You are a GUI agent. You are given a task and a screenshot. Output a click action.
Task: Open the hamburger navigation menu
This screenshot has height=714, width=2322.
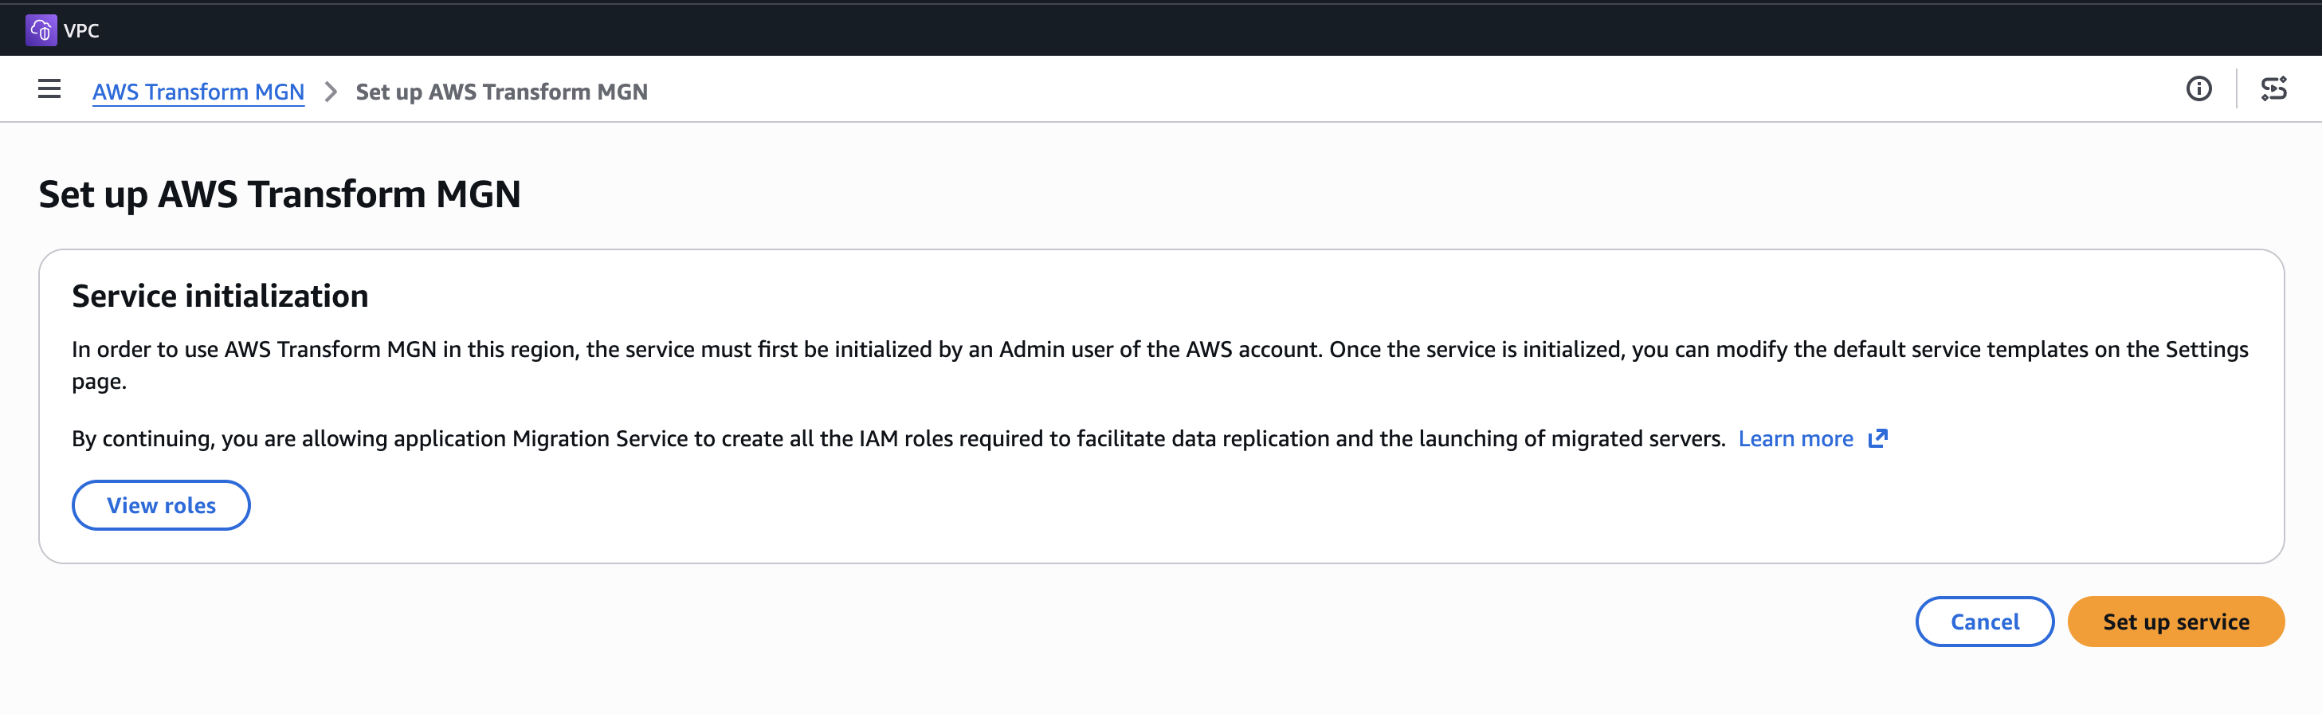click(49, 89)
